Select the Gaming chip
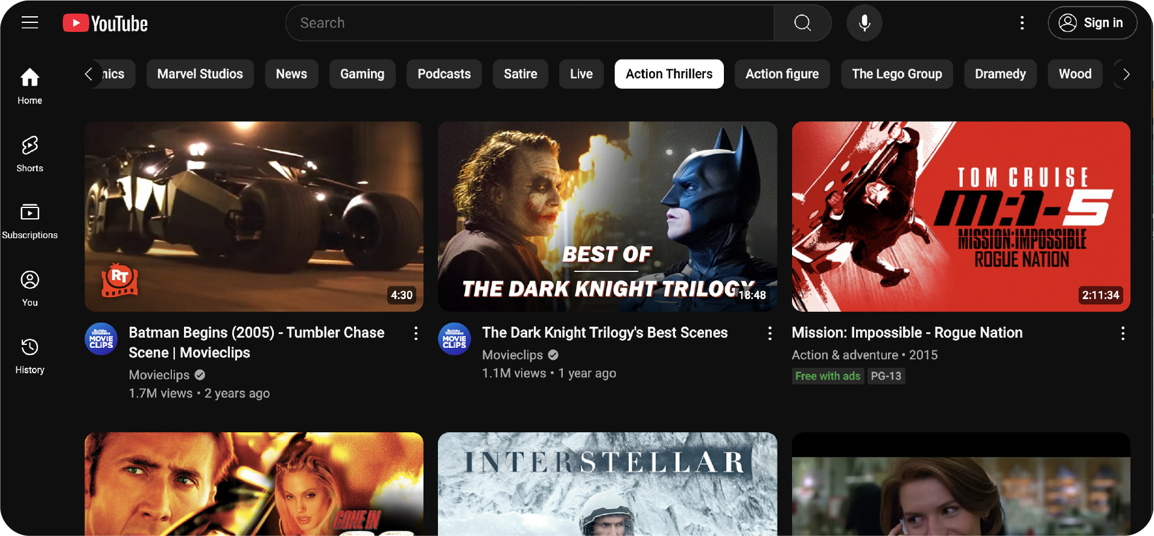Screen dimensions: 1154x536 [x=362, y=74]
